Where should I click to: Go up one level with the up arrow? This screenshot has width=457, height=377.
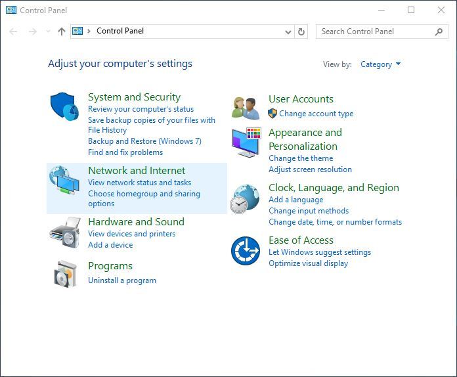click(x=62, y=32)
